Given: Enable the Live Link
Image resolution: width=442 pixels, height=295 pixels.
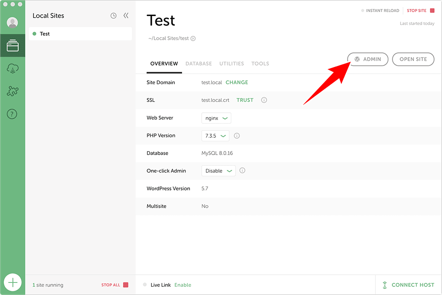Looking at the screenshot, I should pyautogui.click(x=183, y=285).
